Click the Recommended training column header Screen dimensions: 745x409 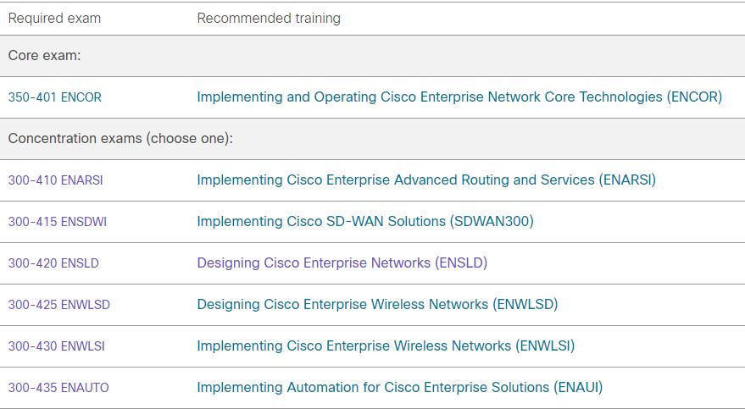point(269,18)
